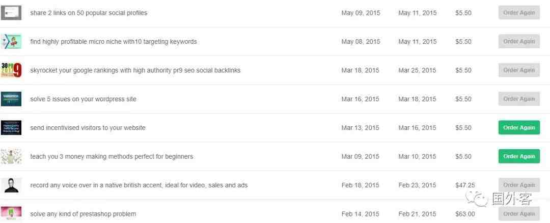Open "solve 5 issues on your wordpress site"
Viewport: 550px width, 223px height.
[83, 99]
